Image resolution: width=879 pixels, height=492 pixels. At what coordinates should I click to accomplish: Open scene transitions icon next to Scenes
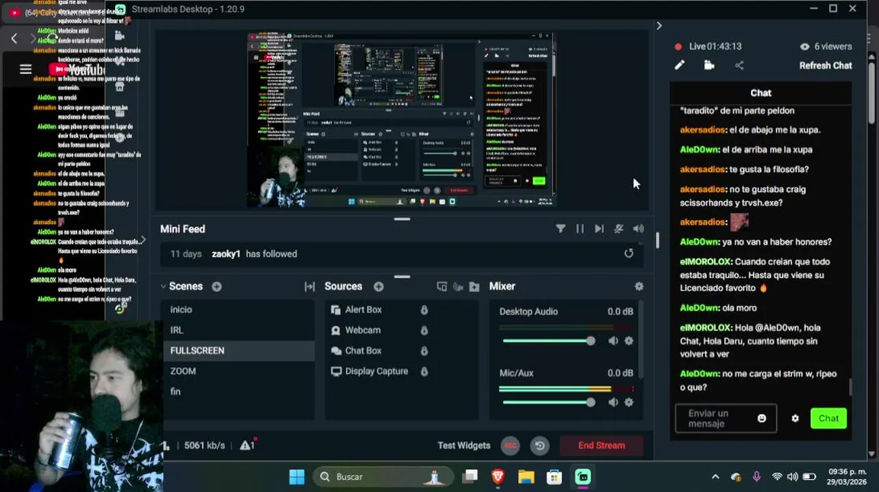309,286
